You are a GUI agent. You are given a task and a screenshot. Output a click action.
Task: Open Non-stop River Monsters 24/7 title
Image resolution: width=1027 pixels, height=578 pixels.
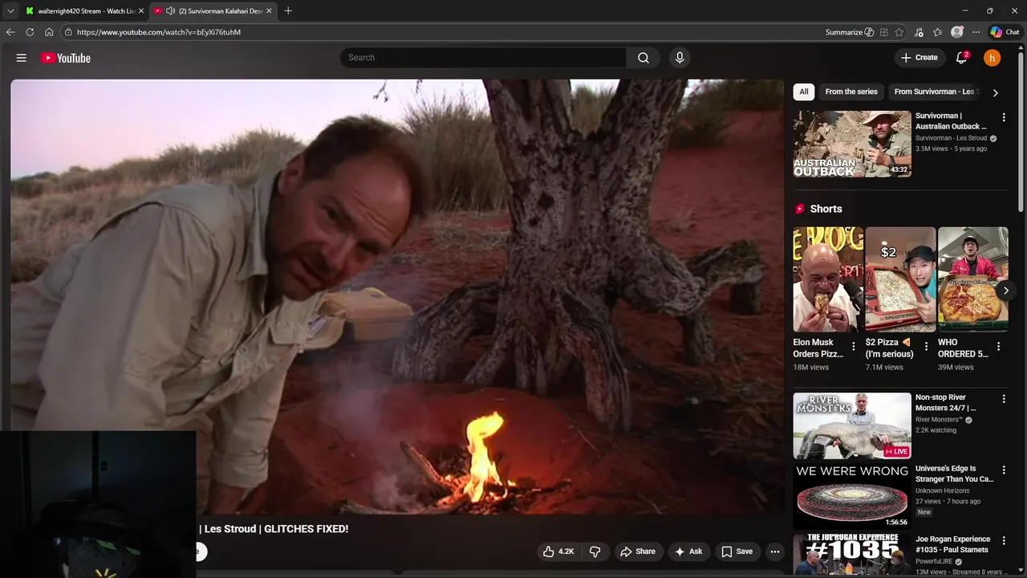coord(946,402)
